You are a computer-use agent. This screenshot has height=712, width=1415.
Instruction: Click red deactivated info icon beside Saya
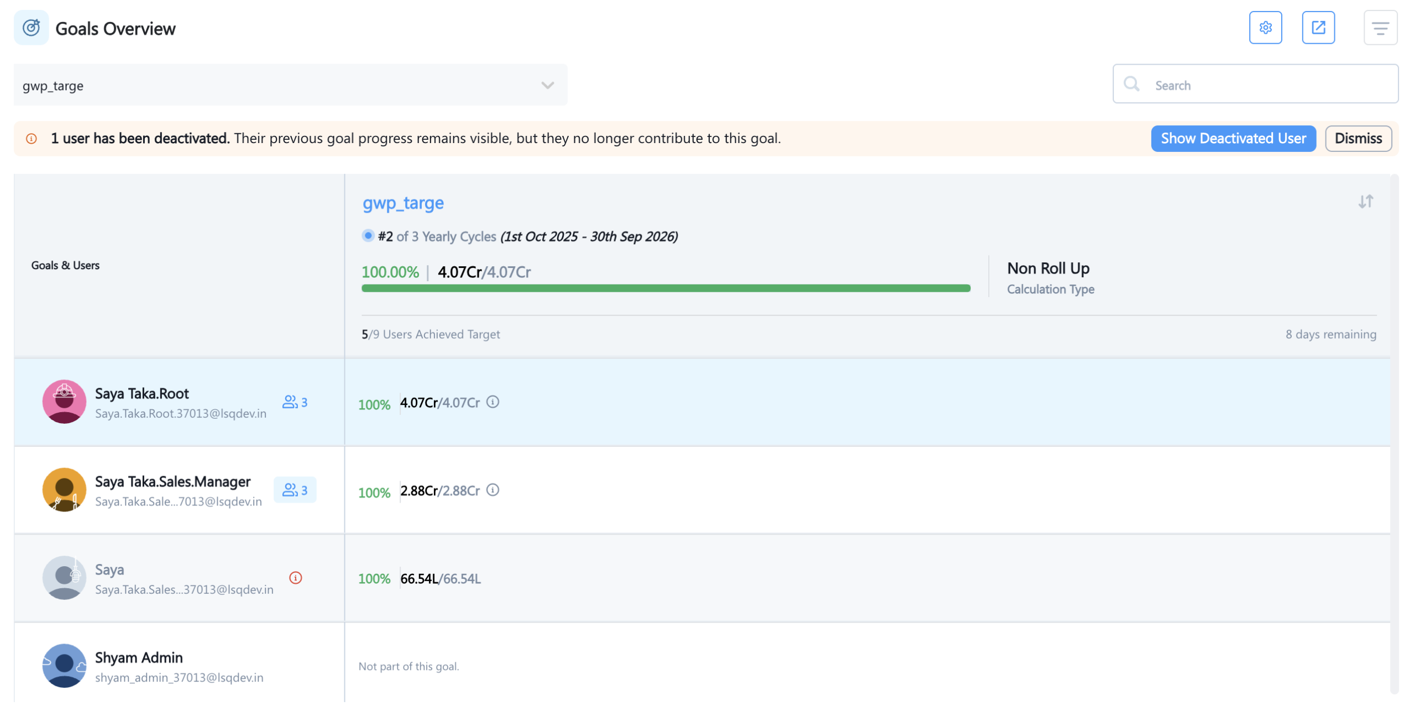(295, 578)
